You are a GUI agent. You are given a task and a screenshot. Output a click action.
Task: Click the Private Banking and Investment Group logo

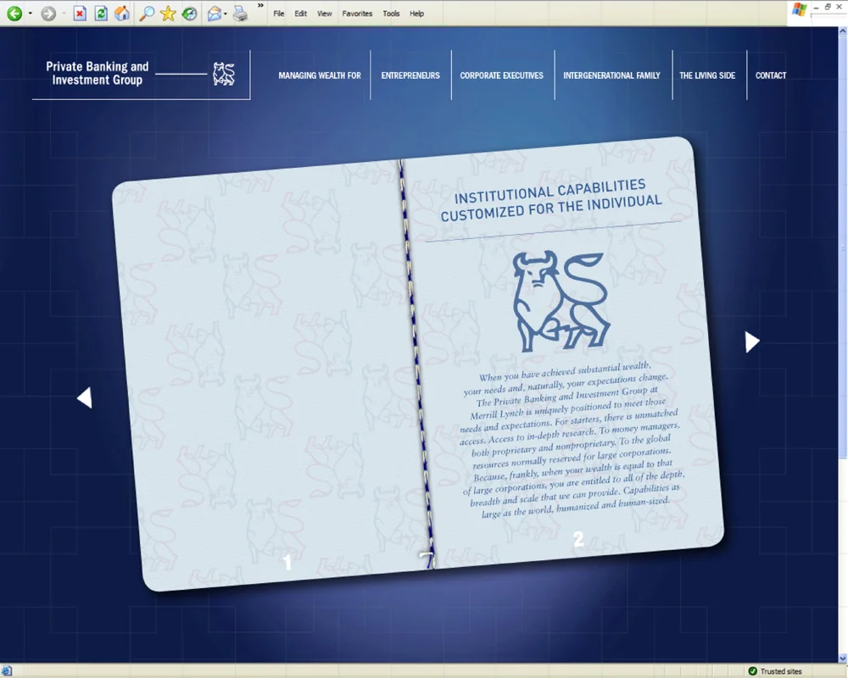(97, 74)
